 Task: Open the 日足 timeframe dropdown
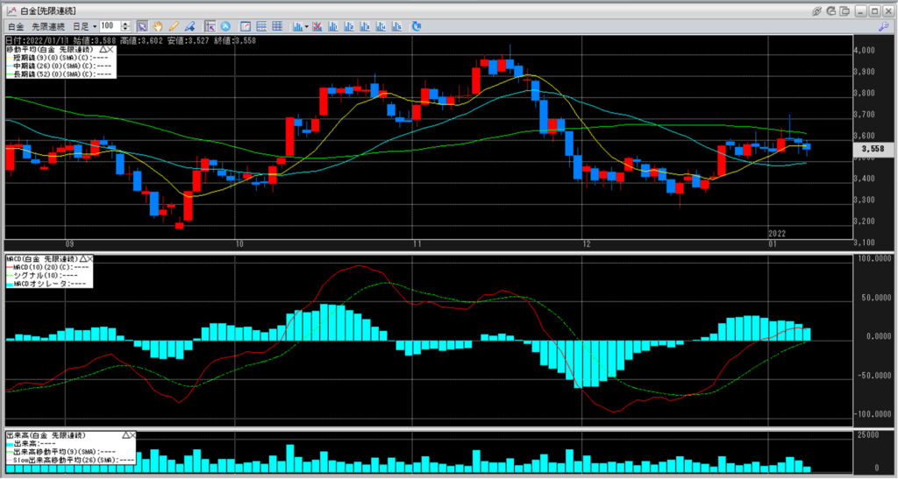(84, 26)
